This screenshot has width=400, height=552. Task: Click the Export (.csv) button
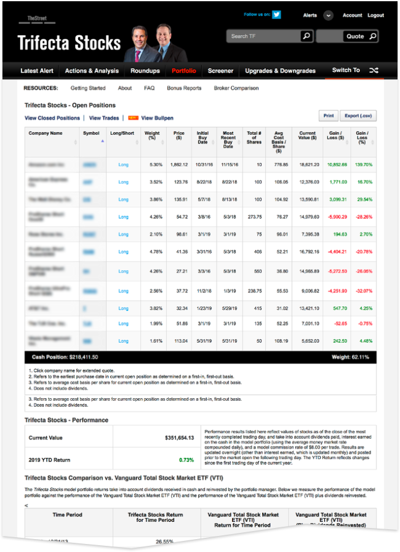pos(358,116)
